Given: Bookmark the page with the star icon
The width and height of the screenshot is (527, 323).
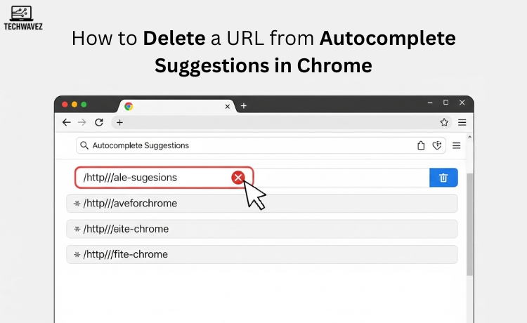Looking at the screenshot, I should click(444, 122).
